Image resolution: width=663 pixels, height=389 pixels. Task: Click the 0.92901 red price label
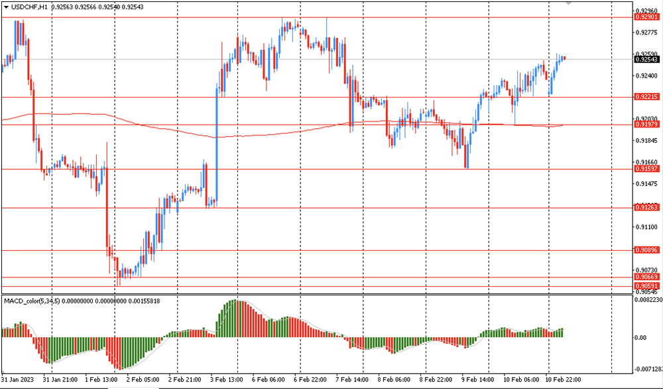click(x=646, y=17)
